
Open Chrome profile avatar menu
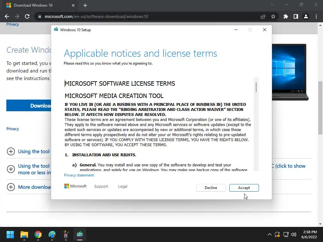tap(306, 16)
